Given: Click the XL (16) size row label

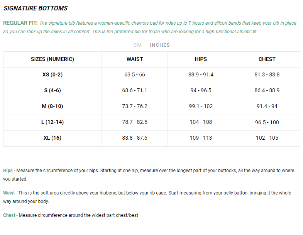Looking at the screenshot, I should point(52,138).
